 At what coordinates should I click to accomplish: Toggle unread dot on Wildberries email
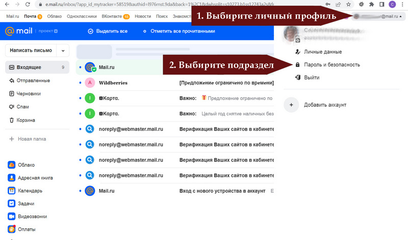pyautogui.click(x=81, y=83)
